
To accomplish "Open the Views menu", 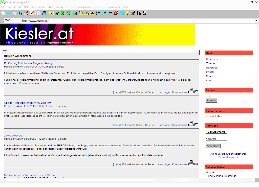I will [42, 7].
